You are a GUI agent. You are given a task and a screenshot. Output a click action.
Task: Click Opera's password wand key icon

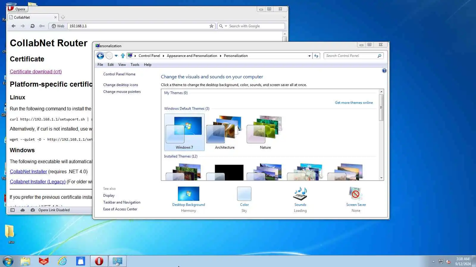pyautogui.click(x=42, y=26)
